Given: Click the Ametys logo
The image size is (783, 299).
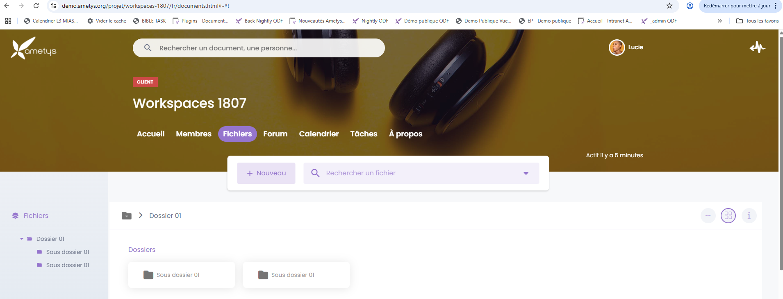Looking at the screenshot, I should pyautogui.click(x=34, y=48).
